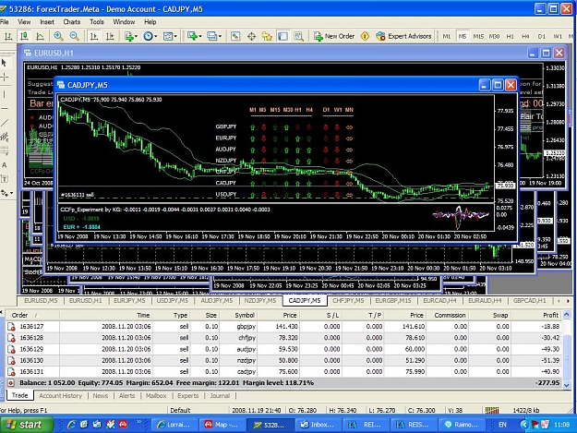577x433 pixels.
Task: Select the text A tool
Action: point(5,165)
